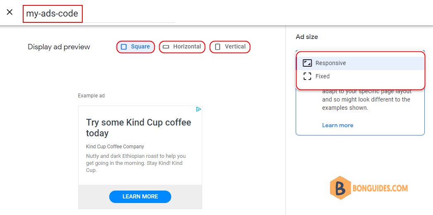The width and height of the screenshot is (433, 215).
Task: Select the Horizontal preview option
Action: pyautogui.click(x=182, y=47)
